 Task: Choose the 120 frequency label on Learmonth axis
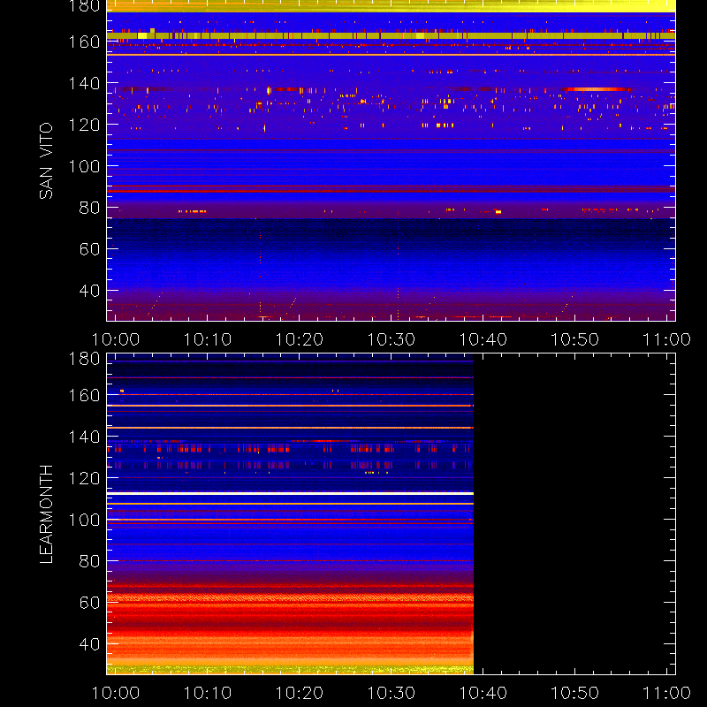84,478
